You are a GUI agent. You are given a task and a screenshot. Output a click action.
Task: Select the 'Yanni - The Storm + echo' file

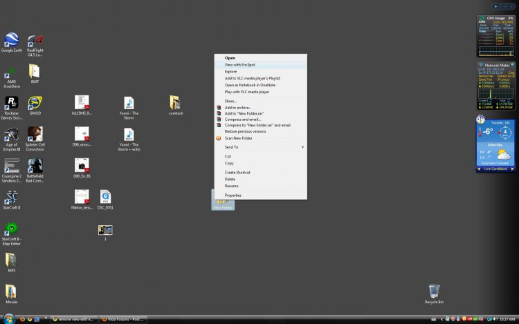(129, 140)
